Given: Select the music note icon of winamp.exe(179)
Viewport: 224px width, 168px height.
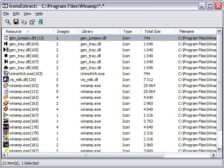Looking at the screenshot, I should (6, 133).
